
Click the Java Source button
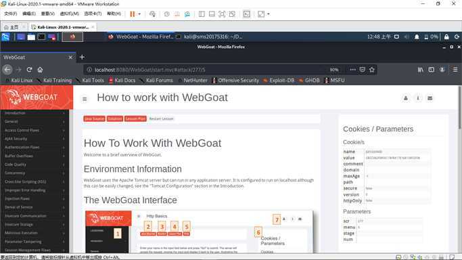(x=94, y=118)
